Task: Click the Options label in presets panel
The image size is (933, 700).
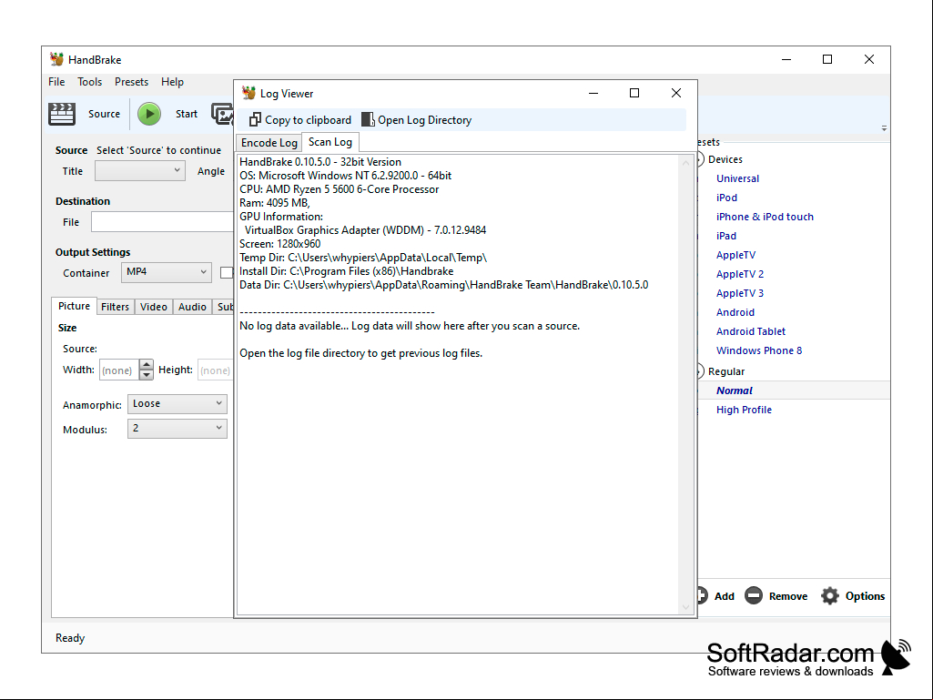Action: (x=865, y=596)
